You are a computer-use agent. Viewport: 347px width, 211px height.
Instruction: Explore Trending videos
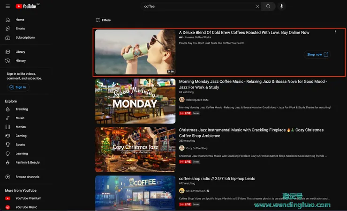point(22,109)
